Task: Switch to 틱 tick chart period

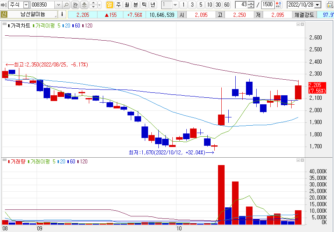Action: (144, 5)
